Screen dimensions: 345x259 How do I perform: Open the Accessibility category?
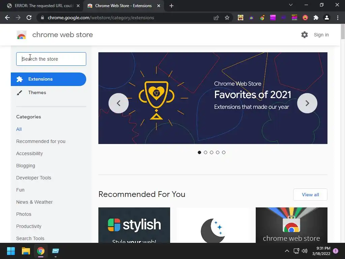click(30, 153)
